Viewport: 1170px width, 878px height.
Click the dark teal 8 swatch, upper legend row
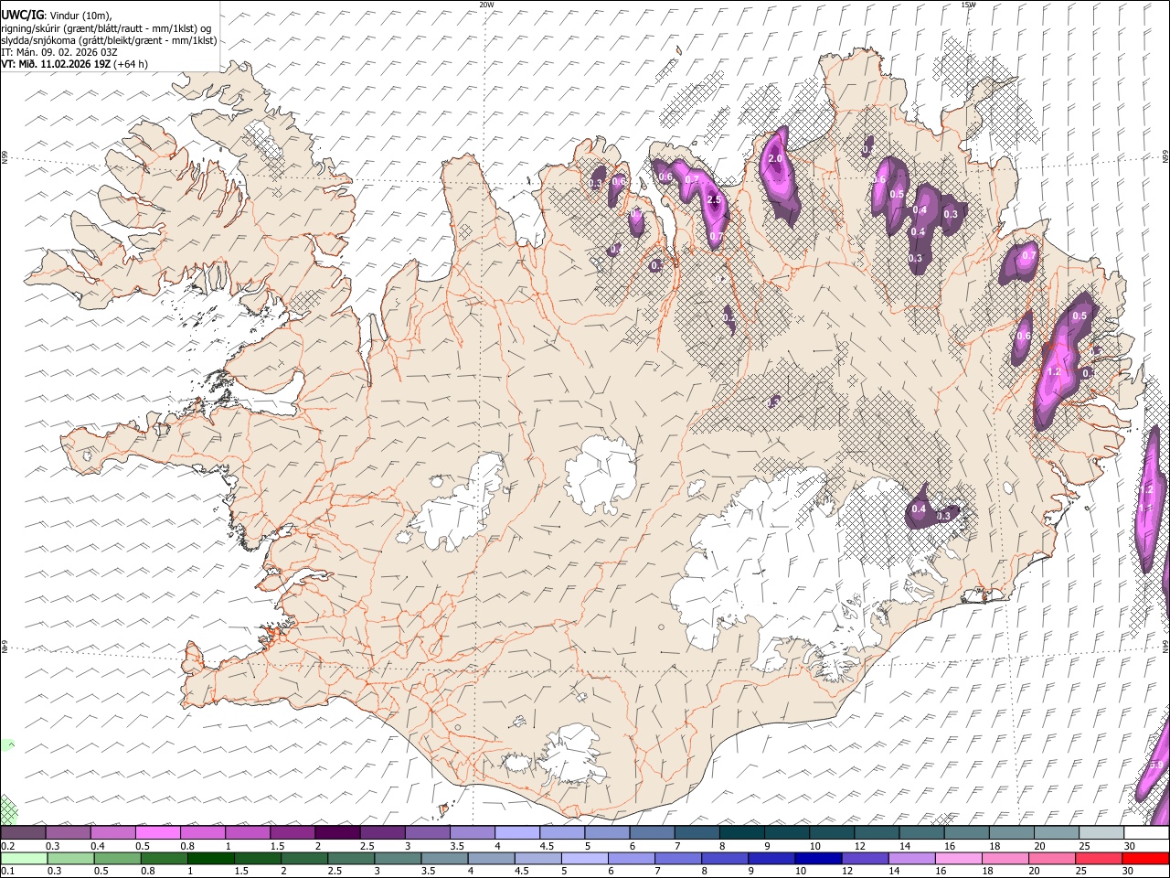[x=741, y=833]
